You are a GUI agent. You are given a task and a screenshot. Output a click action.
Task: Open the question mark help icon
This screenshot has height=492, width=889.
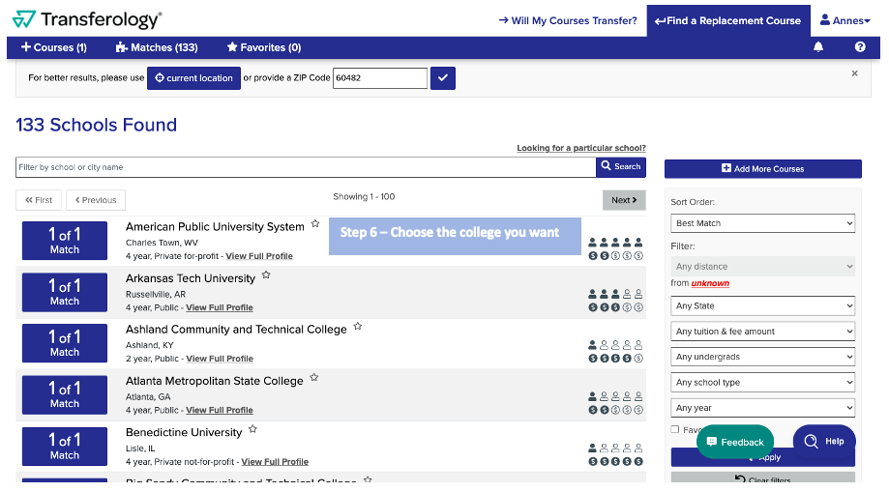pos(860,47)
